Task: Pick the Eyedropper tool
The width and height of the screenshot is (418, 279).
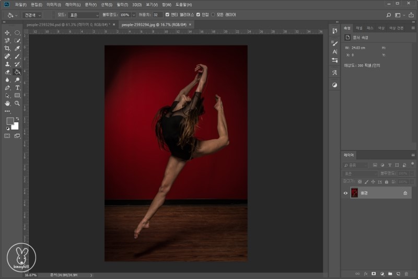Action: click(x=17, y=48)
